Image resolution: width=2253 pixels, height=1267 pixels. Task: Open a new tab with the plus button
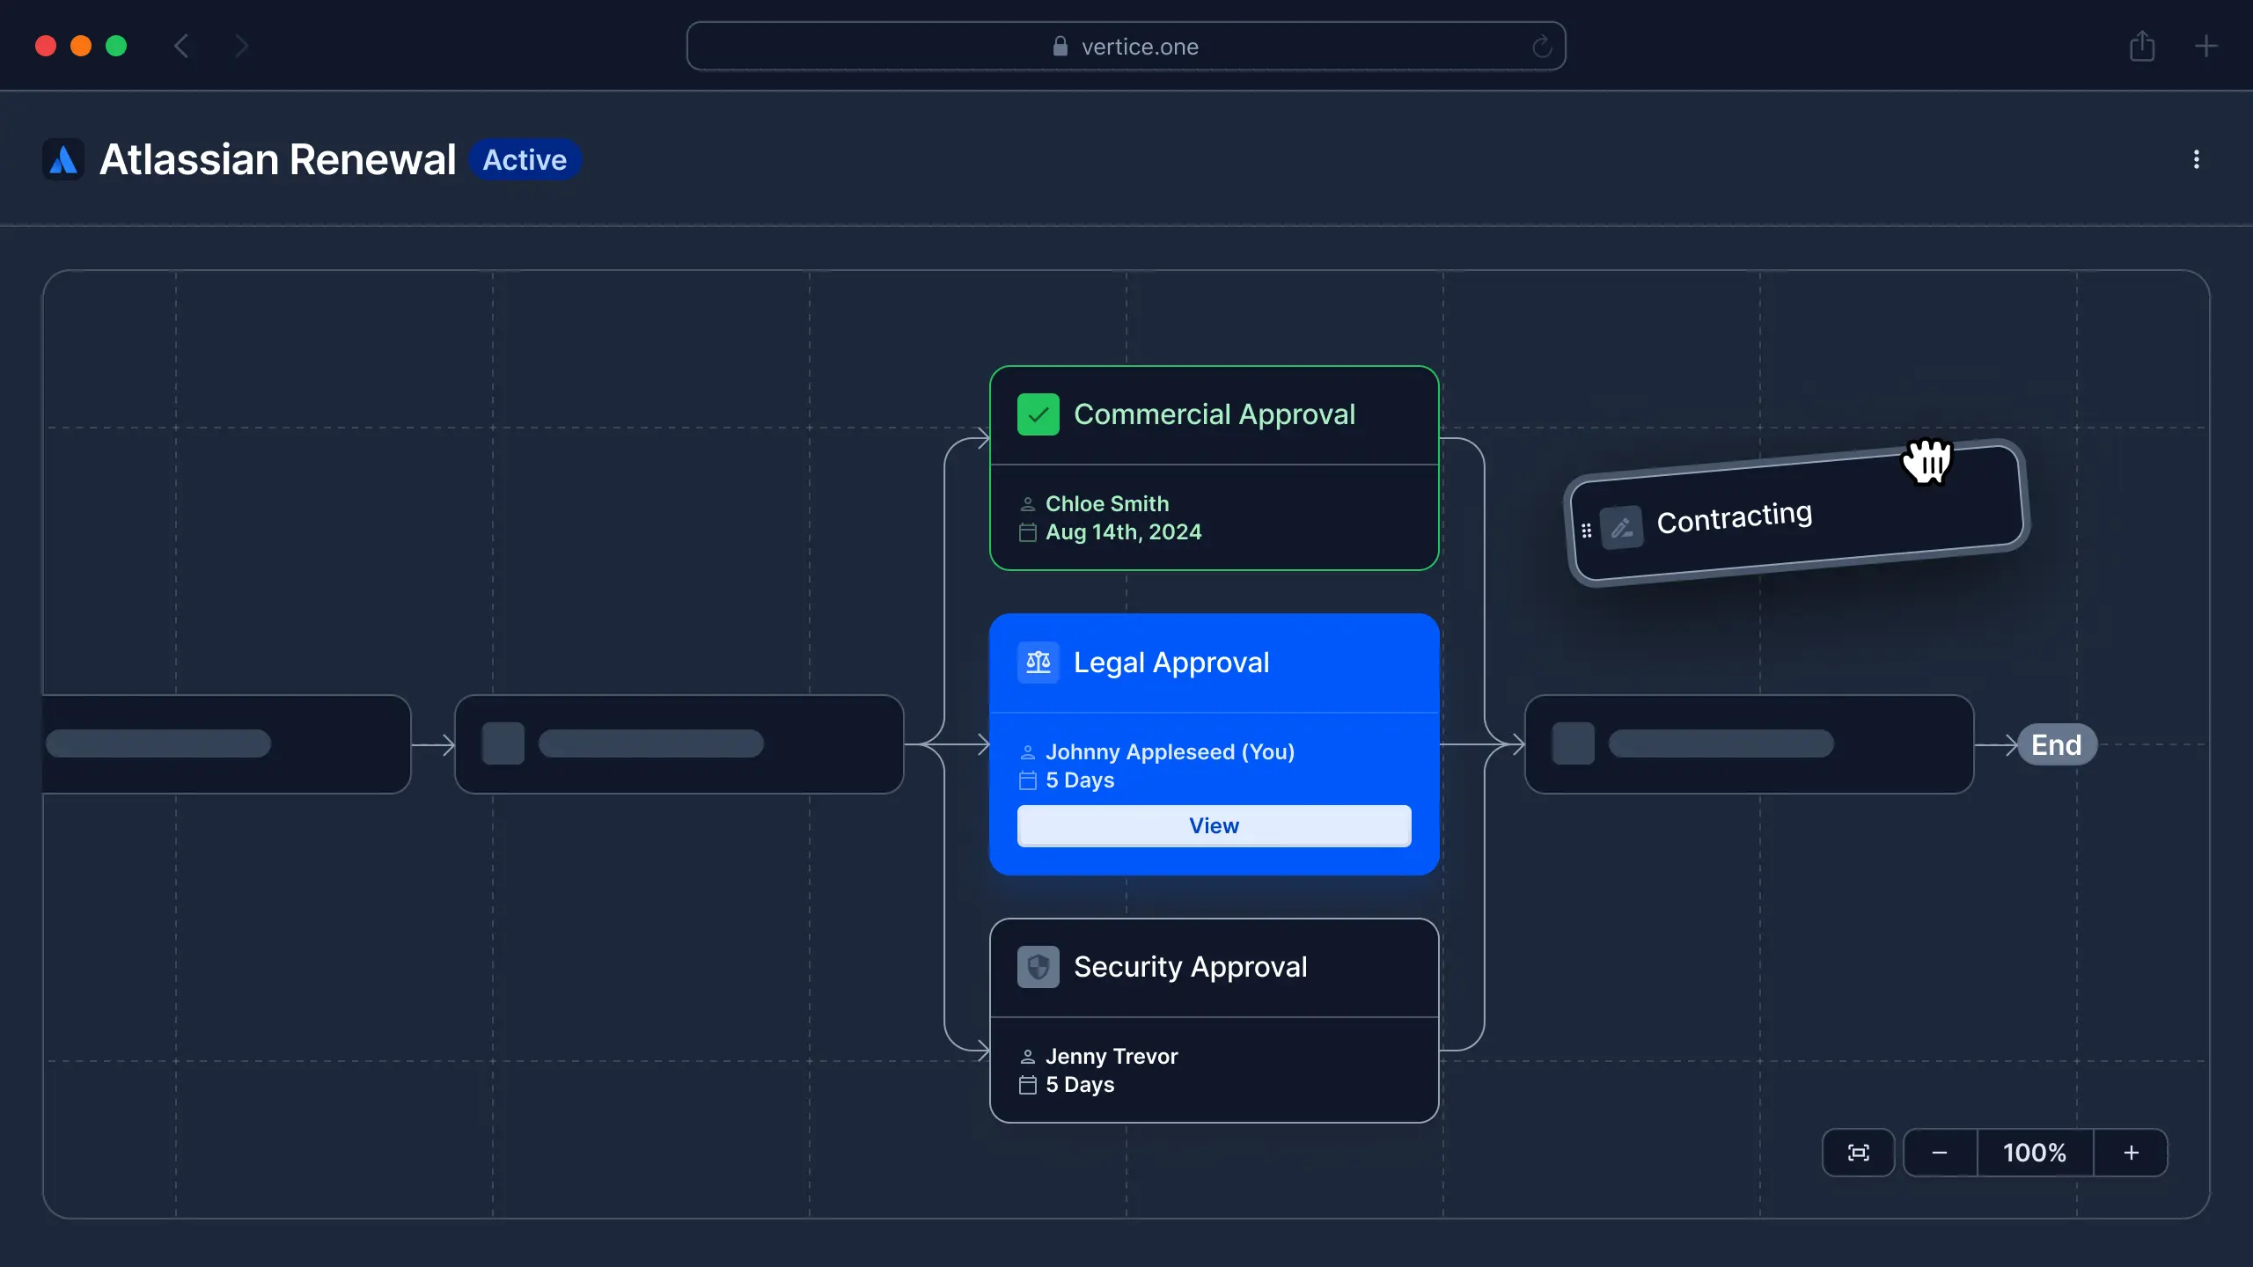click(x=2206, y=46)
